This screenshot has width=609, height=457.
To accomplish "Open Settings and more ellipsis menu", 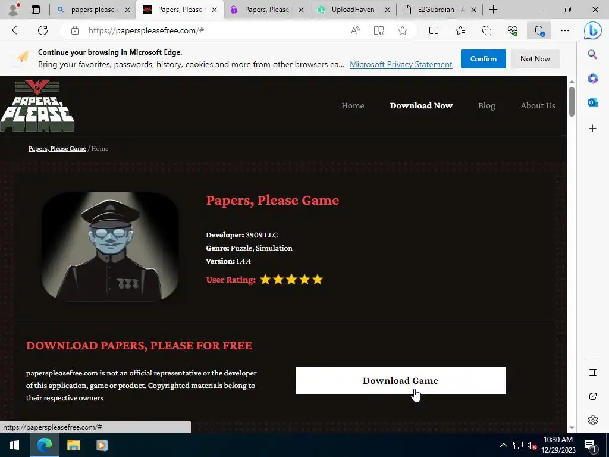I will coord(565,30).
